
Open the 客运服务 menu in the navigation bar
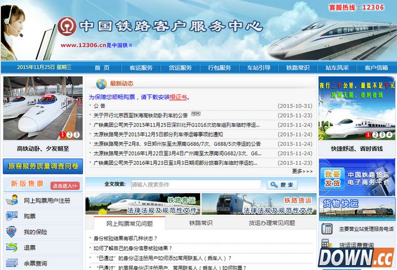[x=141, y=68]
